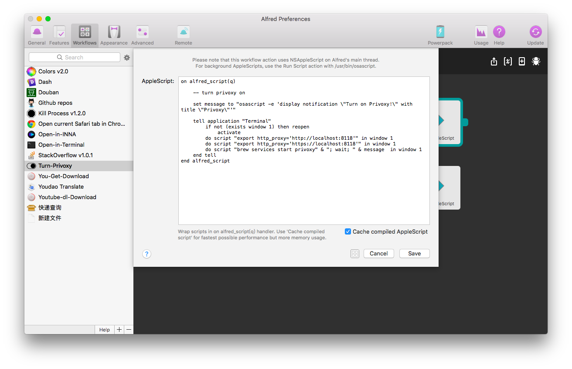This screenshot has width=572, height=369.
Task: Click the Kill Process stop-sign icon
Action: (31, 113)
